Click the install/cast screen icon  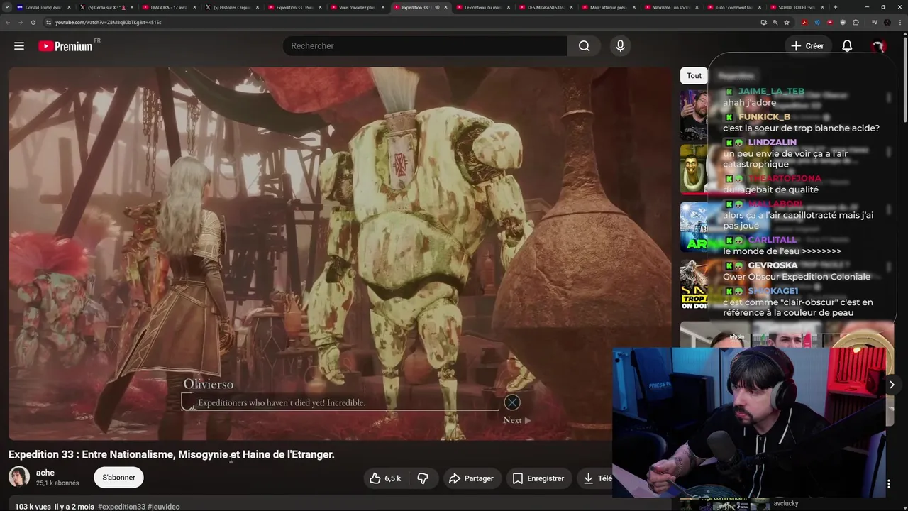(x=763, y=22)
